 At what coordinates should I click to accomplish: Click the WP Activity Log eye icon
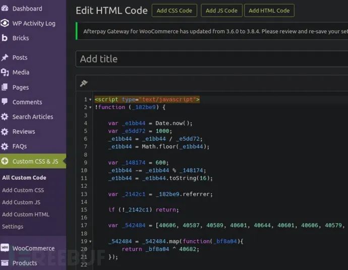tap(5, 23)
